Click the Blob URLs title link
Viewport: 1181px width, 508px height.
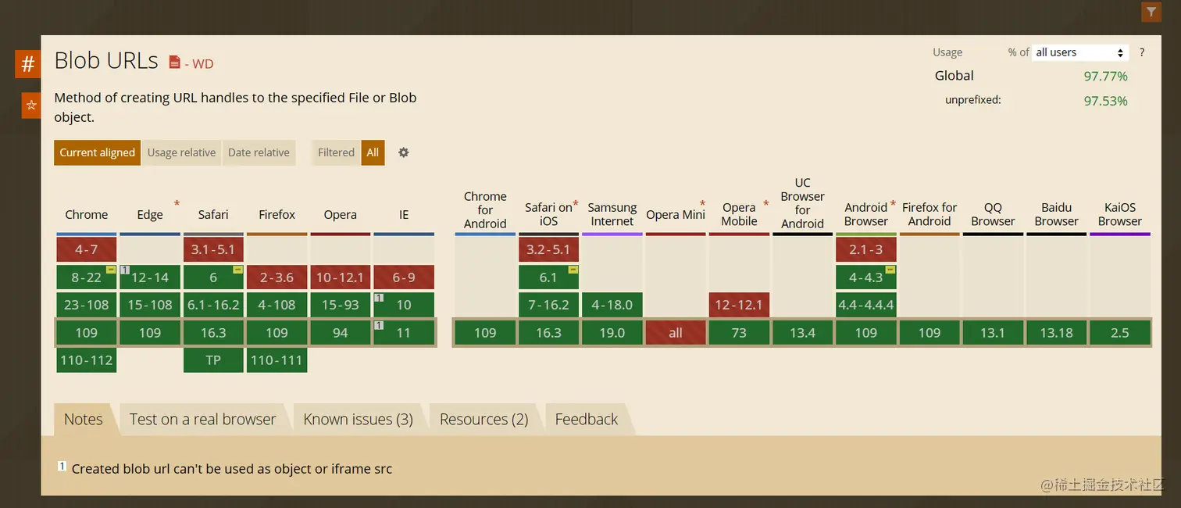point(106,61)
